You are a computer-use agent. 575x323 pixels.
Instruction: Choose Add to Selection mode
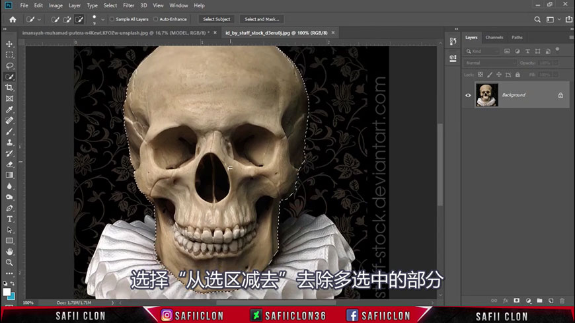pyautogui.click(x=67, y=19)
